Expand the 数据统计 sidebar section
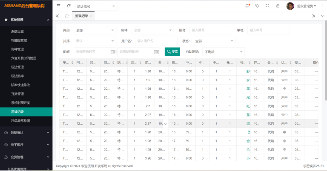Image resolution: width=327 pixels, height=171 pixels. 26,132
